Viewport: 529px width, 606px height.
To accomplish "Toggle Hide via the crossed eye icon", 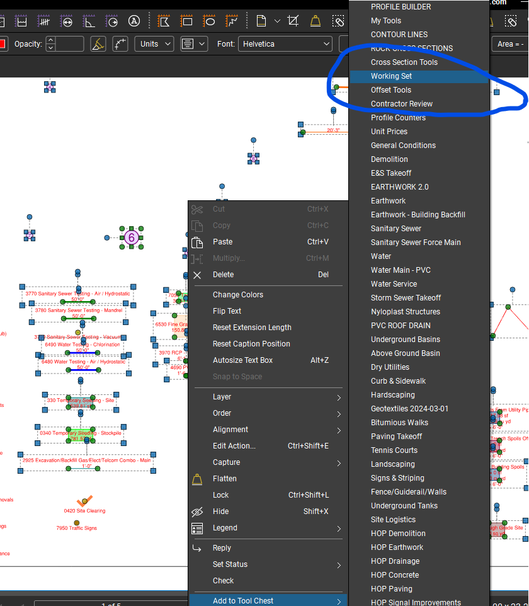I will (x=197, y=512).
